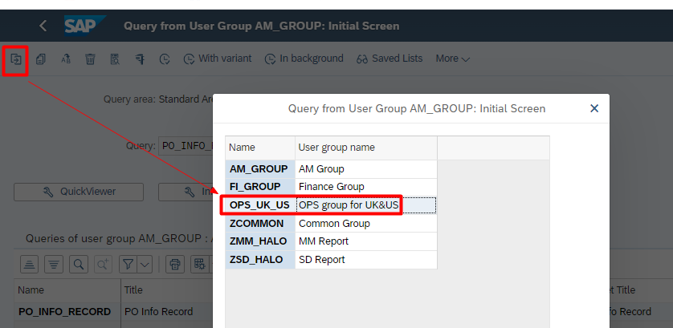Select the OPS_UK_US user group row
The height and width of the screenshot is (328, 673).
pyautogui.click(x=259, y=205)
